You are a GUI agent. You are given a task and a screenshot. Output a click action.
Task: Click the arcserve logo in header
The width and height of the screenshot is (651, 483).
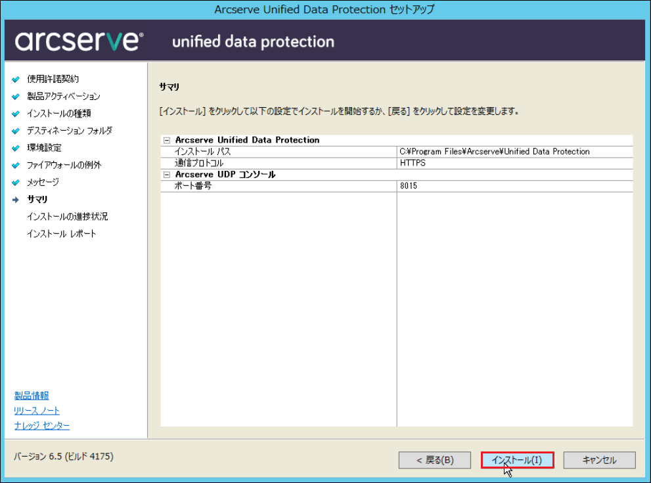coord(79,41)
